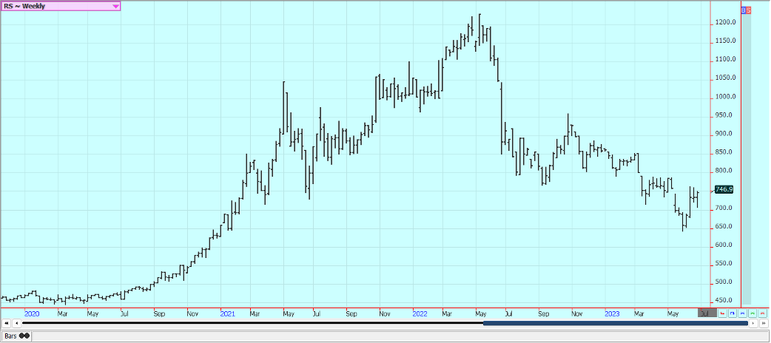Viewport: 771px width, 343px height.
Task: Click the blue compress-scale icon
Action: [x=742, y=313]
